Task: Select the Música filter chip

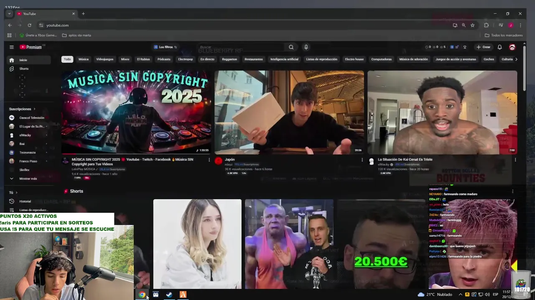Action: (x=84, y=59)
